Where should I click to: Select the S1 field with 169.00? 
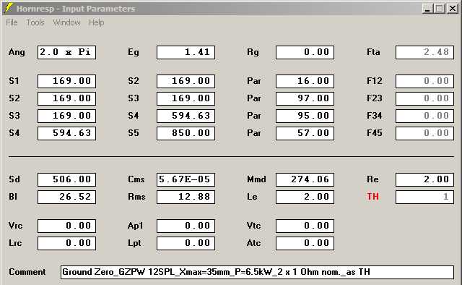click(x=66, y=81)
